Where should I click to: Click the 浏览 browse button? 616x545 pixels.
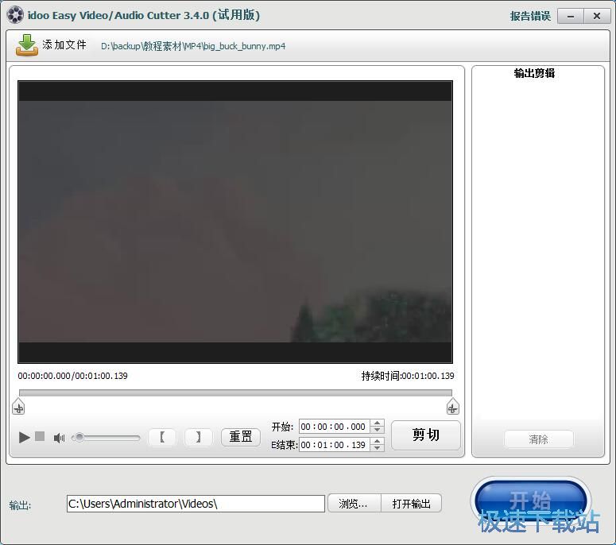(354, 504)
